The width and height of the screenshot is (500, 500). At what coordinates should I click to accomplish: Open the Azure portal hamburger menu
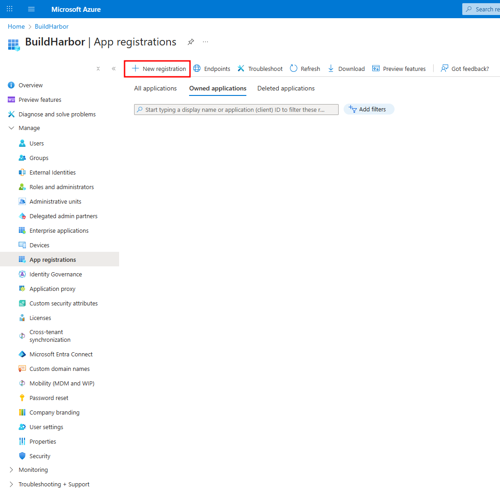coord(31,9)
